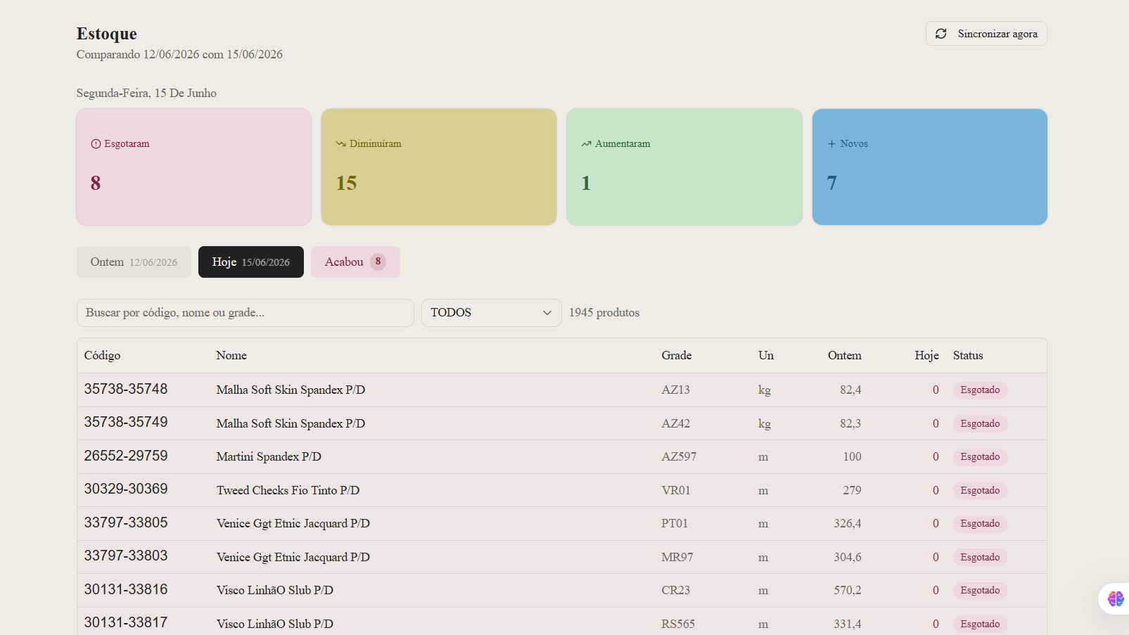This screenshot has height=635, width=1129.
Task: Click Esgotado status badge for 35738-35748
Action: (x=980, y=390)
